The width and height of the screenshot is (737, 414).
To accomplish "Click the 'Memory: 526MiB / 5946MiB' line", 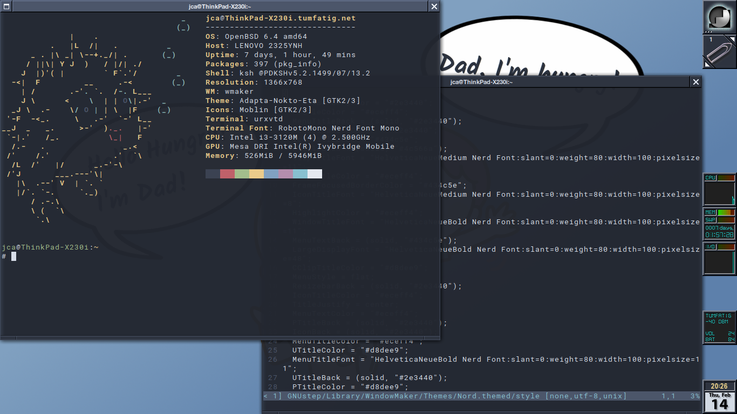I will [264, 156].
